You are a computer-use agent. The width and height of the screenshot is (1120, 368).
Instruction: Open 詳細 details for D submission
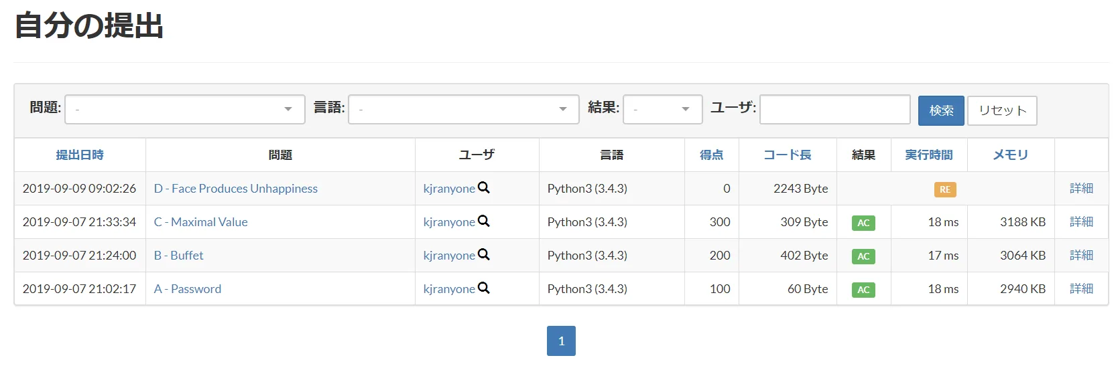tap(1081, 188)
